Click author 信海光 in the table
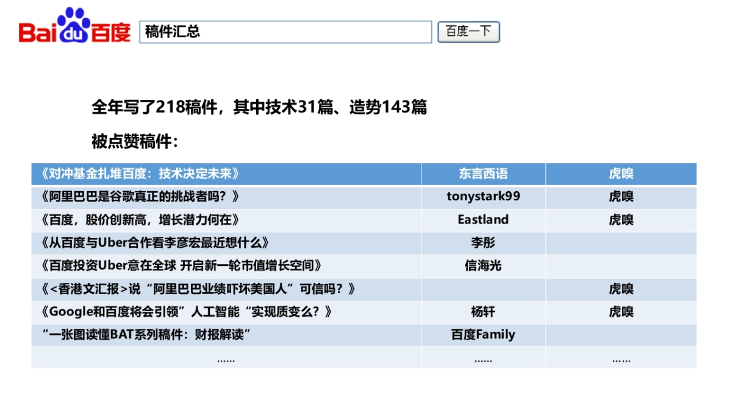Viewport: 732px width, 411px height. point(483,265)
